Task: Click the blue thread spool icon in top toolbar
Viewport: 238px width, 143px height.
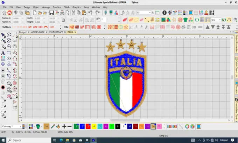Action: [191, 13]
